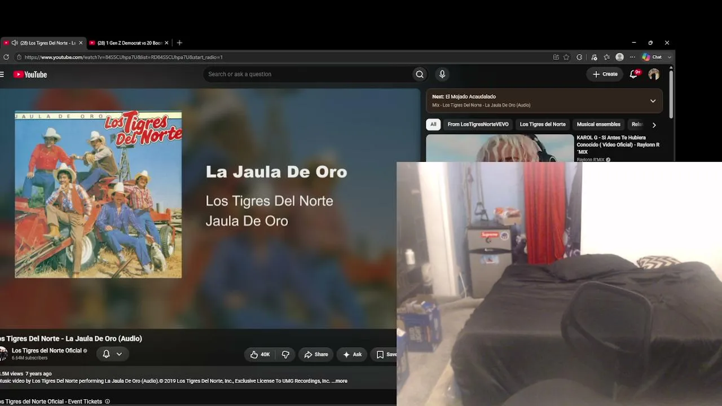Open Los Tigres del Norte Oficial channel name
722x406 pixels.
click(47, 351)
